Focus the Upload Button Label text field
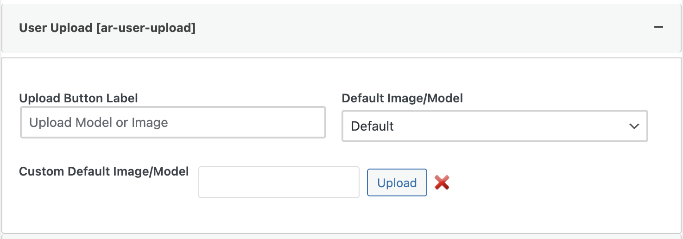 click(x=173, y=123)
